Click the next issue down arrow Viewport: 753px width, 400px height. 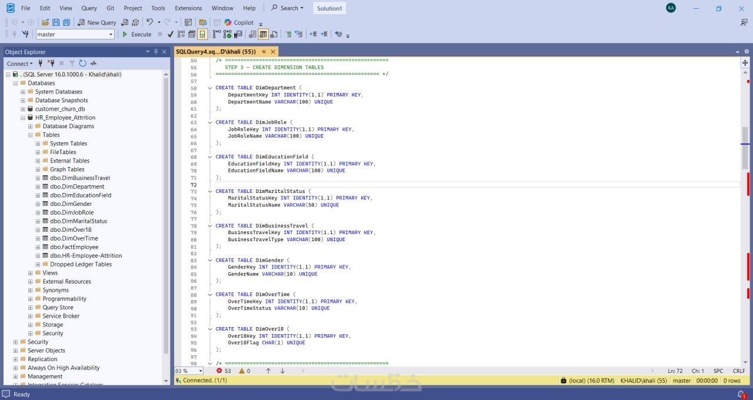click(x=282, y=371)
